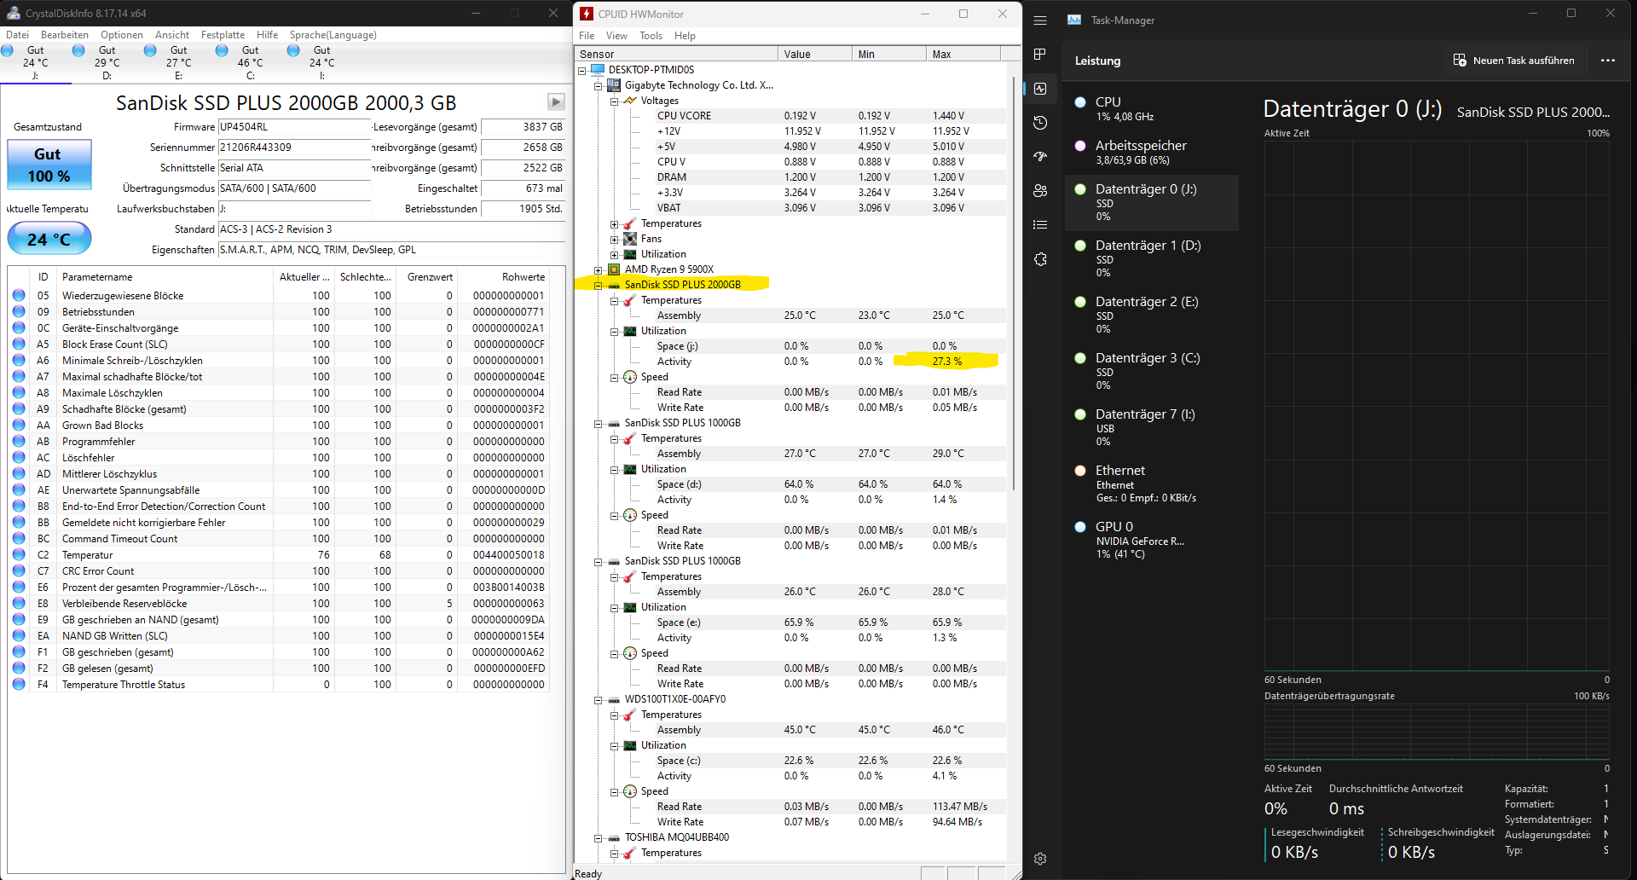The height and width of the screenshot is (880, 1637).
Task: Click the 24 °C temperature button
Action: pos(49,239)
